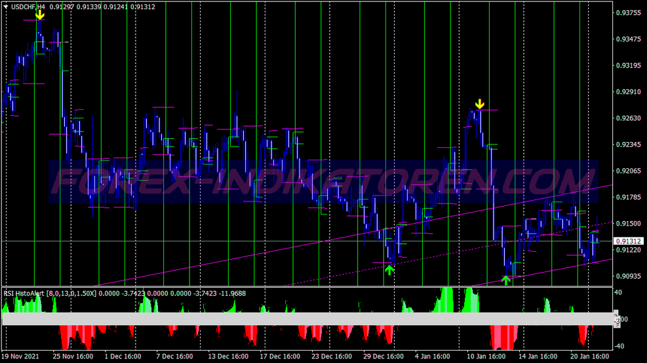Click the 40 level on the RSI scale
Screen dimensions: 647x363
(x=618, y=293)
